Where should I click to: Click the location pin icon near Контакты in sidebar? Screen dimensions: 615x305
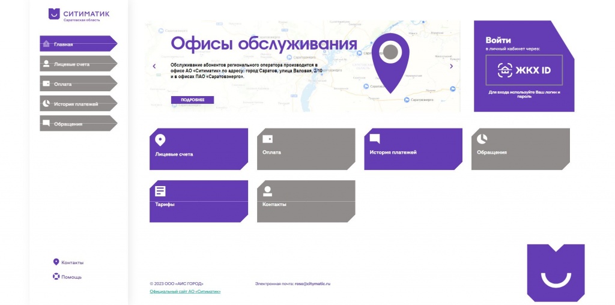click(56, 262)
